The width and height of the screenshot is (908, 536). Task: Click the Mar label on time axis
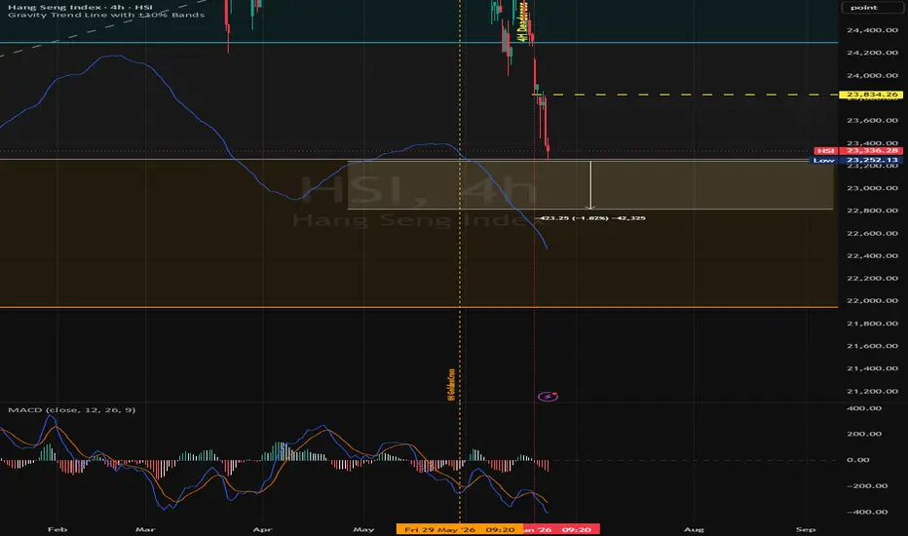click(145, 529)
